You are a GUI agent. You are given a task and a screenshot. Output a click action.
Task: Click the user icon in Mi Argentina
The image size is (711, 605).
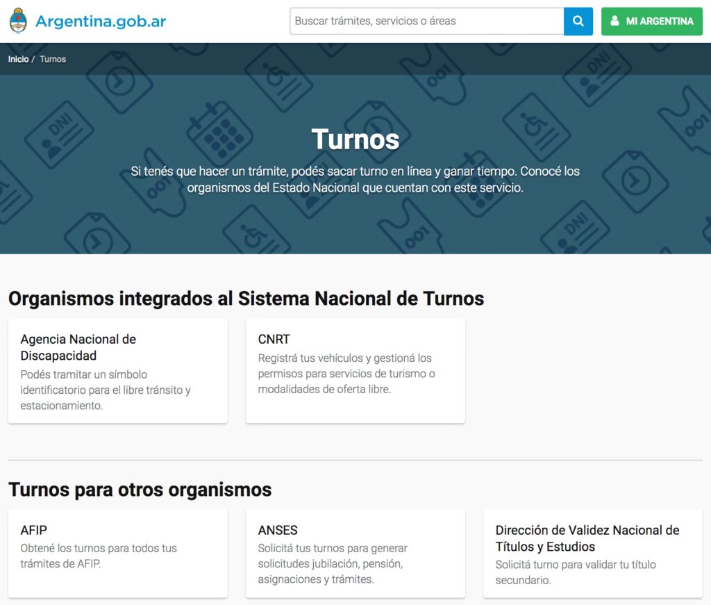(x=614, y=22)
